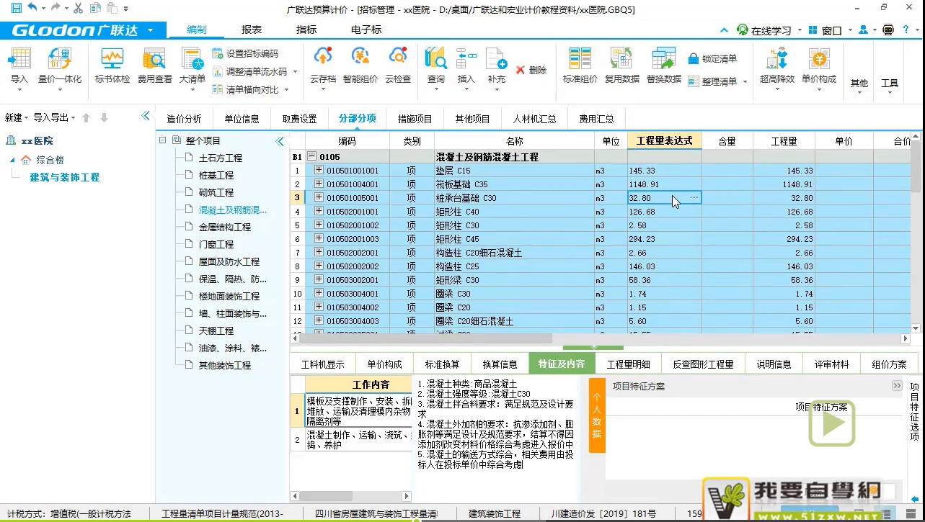Expand row 010502001001 矩形柱 C40
This screenshot has width=925, height=522.
(x=319, y=212)
